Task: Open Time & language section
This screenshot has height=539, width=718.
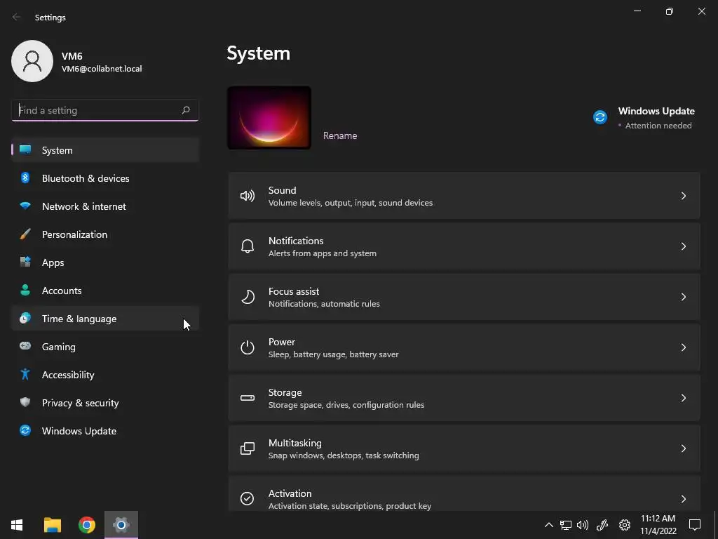Action: pos(105,318)
